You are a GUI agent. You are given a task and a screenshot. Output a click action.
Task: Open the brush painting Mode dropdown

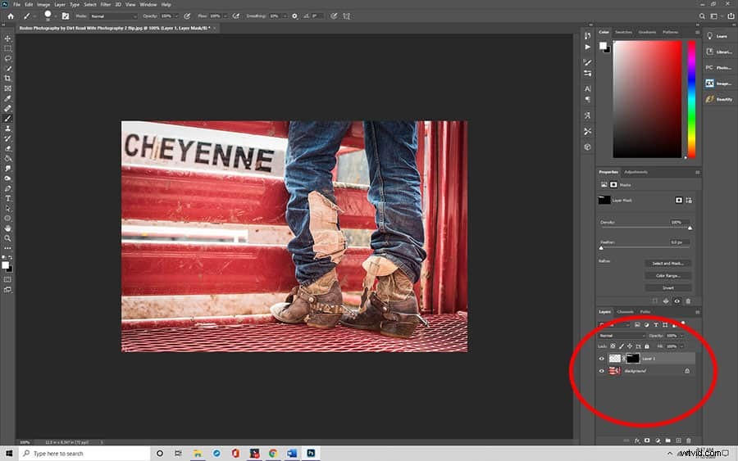point(113,16)
